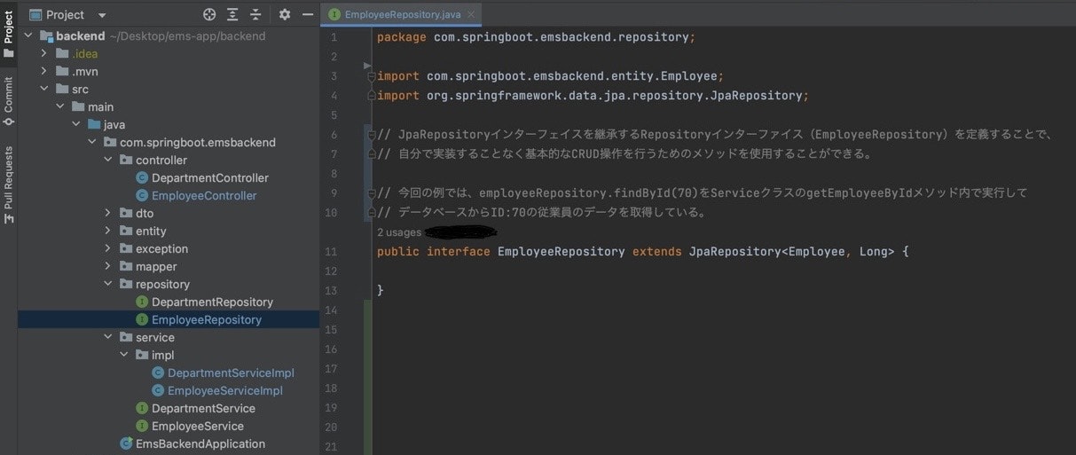Select EmployeeRepository interface in tree
1076x455 pixels.
tap(206, 319)
